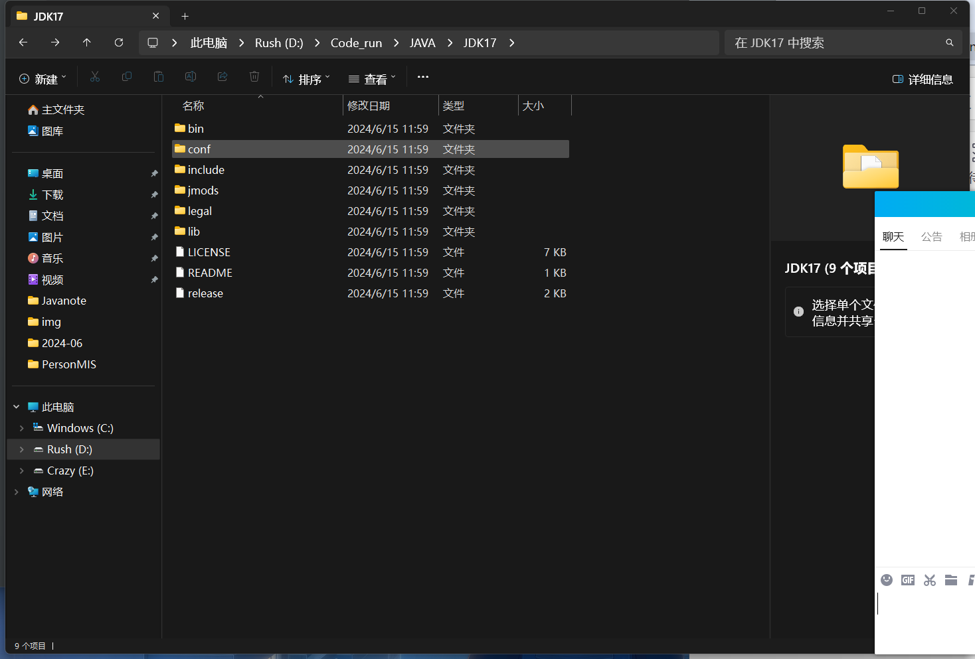Open the New (新建) dropdown

[x=43, y=79]
